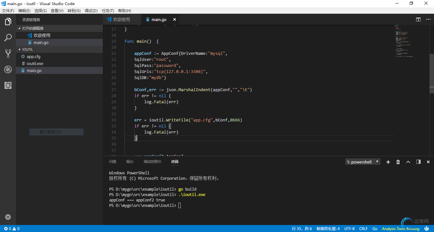Viewport: 434px width, 232px height.
Task: Open the View menu 查看(V)
Action: point(57,11)
